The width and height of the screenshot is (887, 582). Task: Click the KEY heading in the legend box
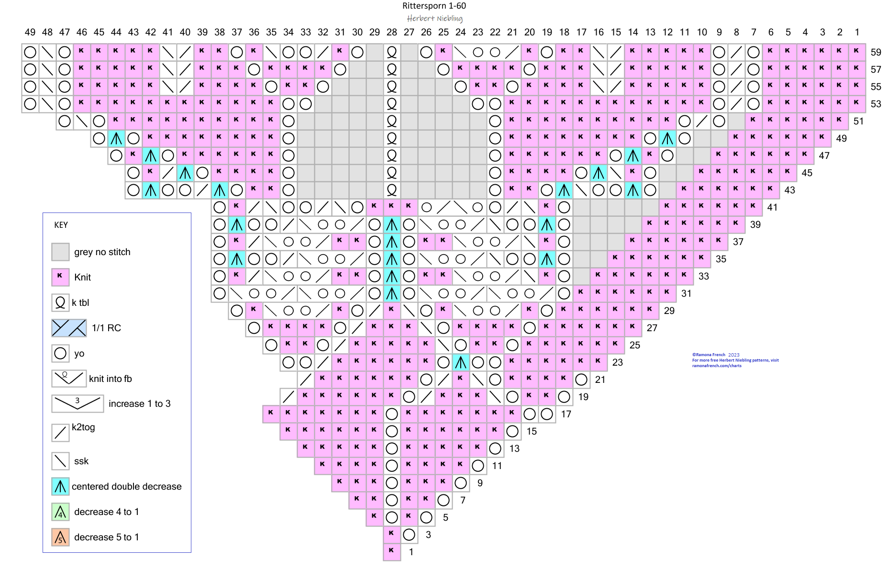61,225
